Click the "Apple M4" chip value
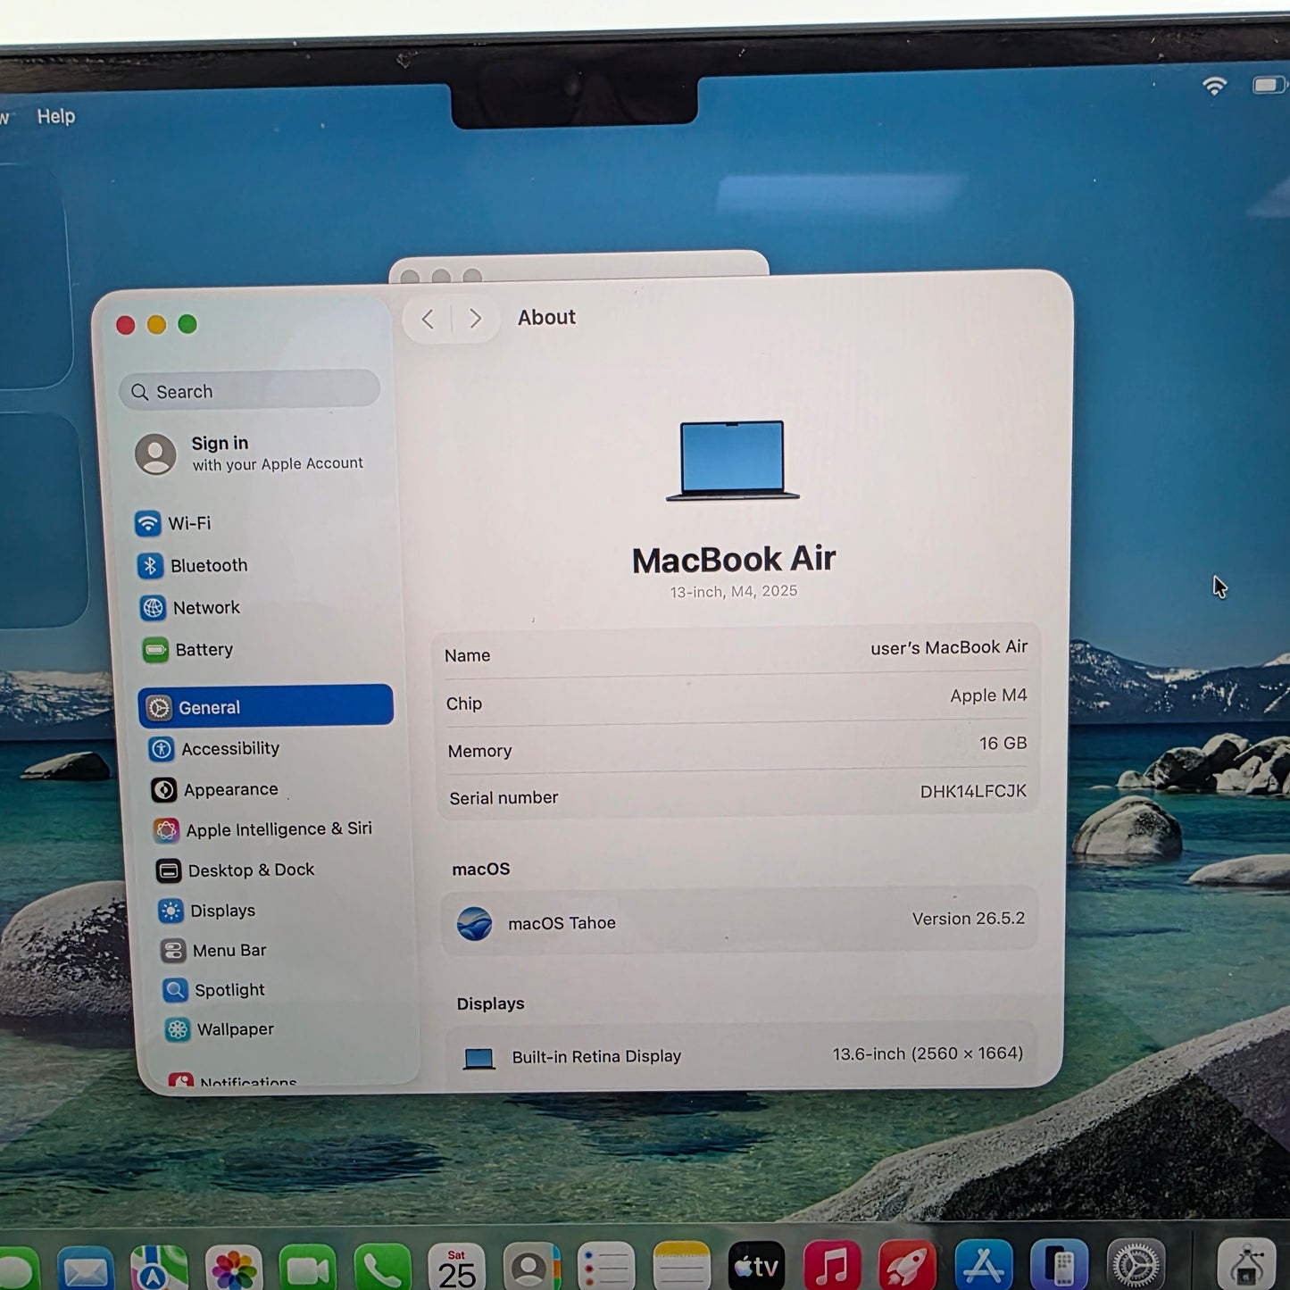Screen dimensions: 1290x1290 coord(988,695)
